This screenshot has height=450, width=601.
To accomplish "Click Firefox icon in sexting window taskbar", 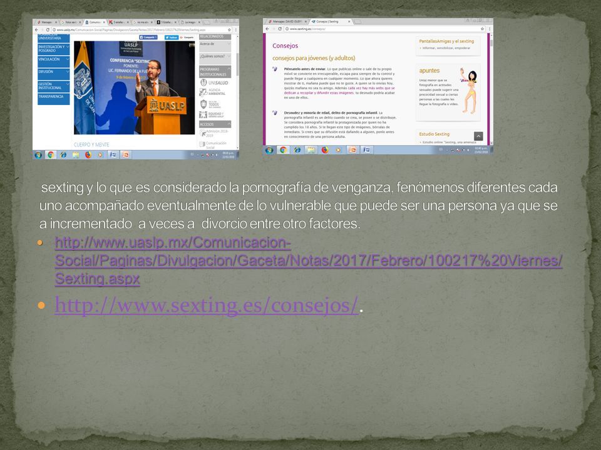I will pyautogui.click(x=325, y=150).
